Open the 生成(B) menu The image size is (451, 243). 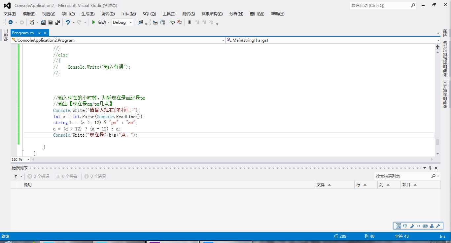point(88,14)
